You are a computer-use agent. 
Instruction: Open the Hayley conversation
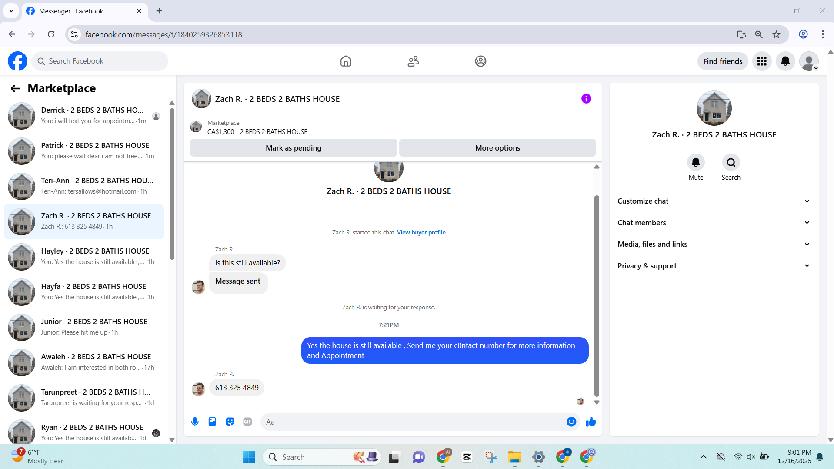(x=84, y=257)
